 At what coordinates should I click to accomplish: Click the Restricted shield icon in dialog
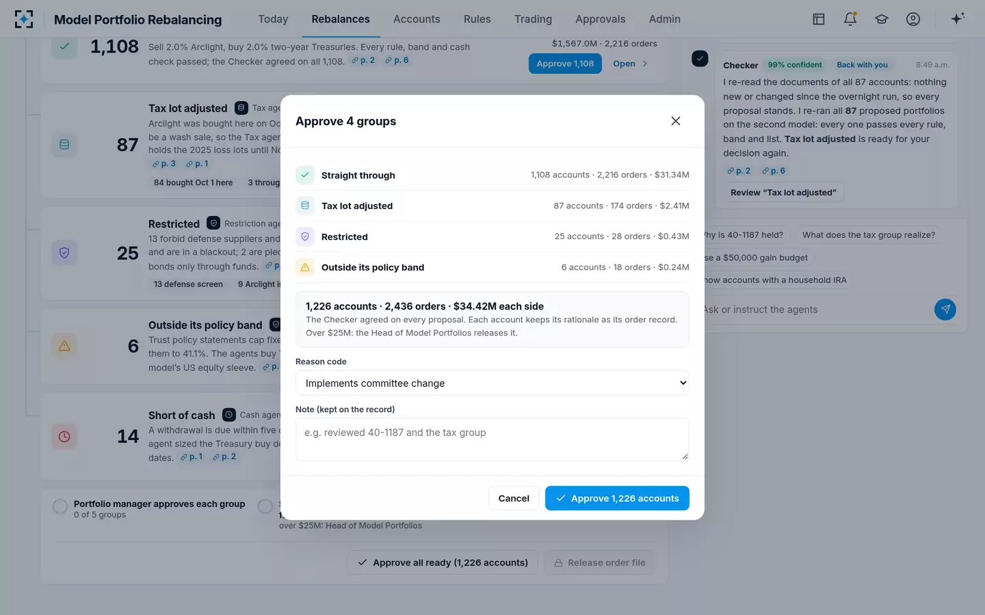pos(305,236)
